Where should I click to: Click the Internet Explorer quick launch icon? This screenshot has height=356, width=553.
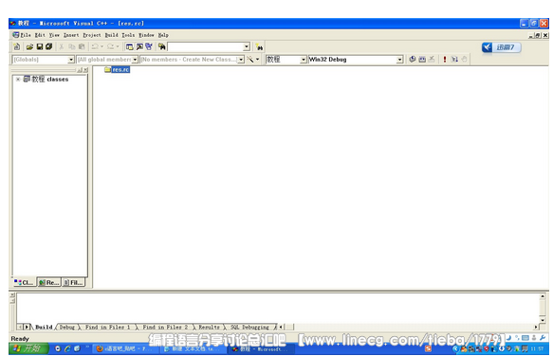point(67,348)
